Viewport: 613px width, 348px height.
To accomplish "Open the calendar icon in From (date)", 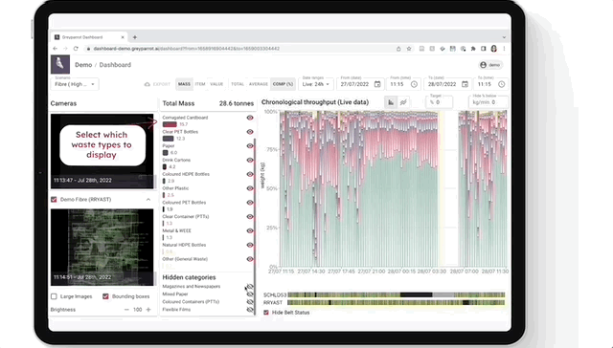I will (377, 84).
